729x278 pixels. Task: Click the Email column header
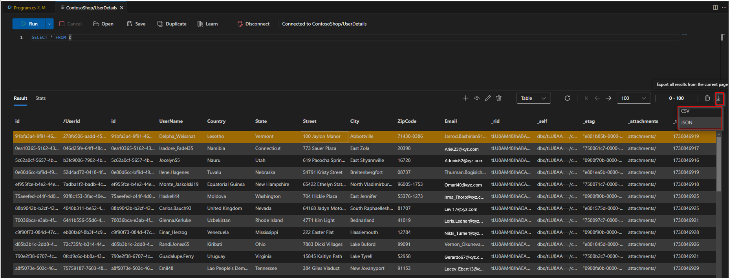[x=451, y=121]
